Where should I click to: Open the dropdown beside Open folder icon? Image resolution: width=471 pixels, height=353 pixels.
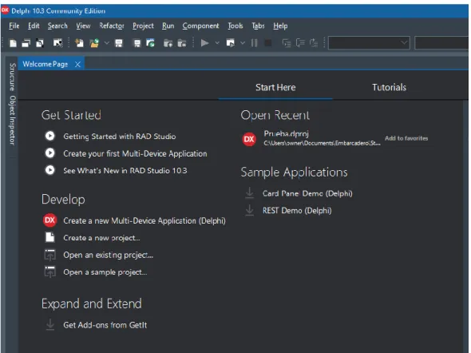tap(106, 43)
